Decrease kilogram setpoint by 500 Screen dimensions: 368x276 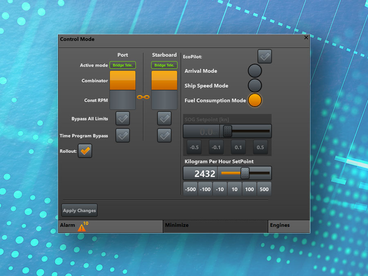190,189
